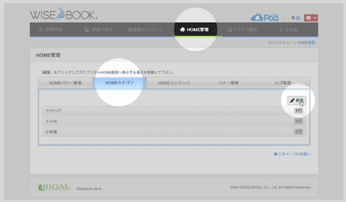
Task: Click the BIGAL footer logo
Action: 54,187
